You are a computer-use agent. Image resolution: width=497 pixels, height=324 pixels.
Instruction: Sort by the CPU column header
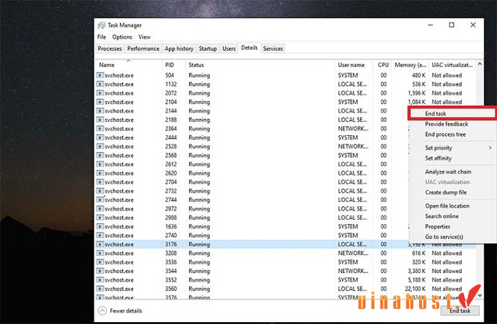[383, 65]
